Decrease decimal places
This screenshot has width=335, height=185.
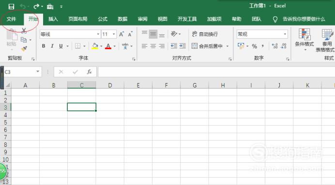point(284,46)
